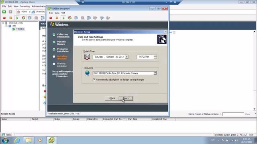The height and width of the screenshot is (144, 257).
Task: Collapse the RP1 resource pool node
Action: [x=6, y=26]
